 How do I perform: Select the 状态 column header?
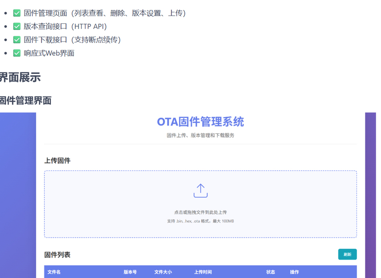pos(271,272)
